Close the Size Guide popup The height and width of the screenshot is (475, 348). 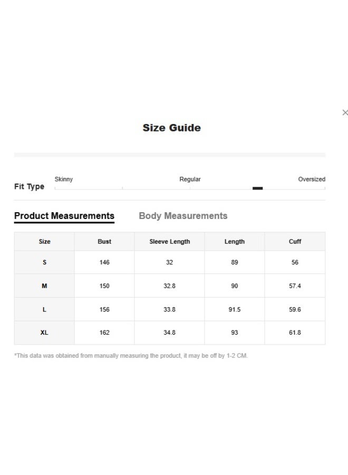coord(345,112)
